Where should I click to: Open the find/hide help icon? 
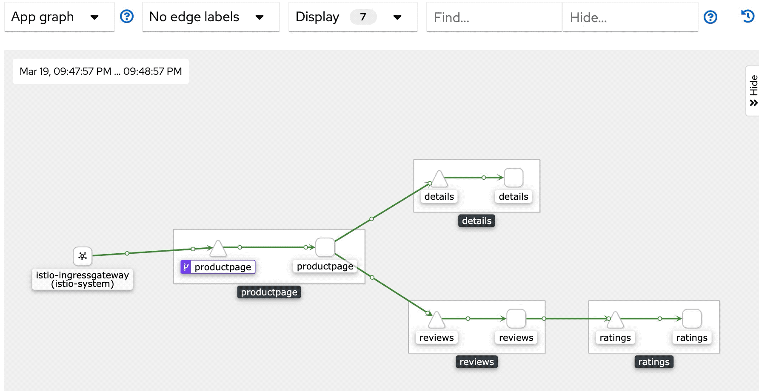[x=710, y=17]
